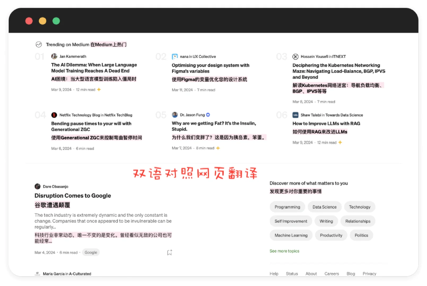Select the Technology topic pill

(360, 207)
